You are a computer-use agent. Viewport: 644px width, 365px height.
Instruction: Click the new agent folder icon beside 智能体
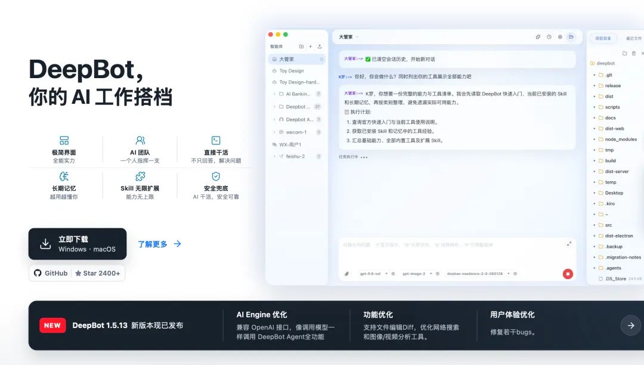click(302, 47)
